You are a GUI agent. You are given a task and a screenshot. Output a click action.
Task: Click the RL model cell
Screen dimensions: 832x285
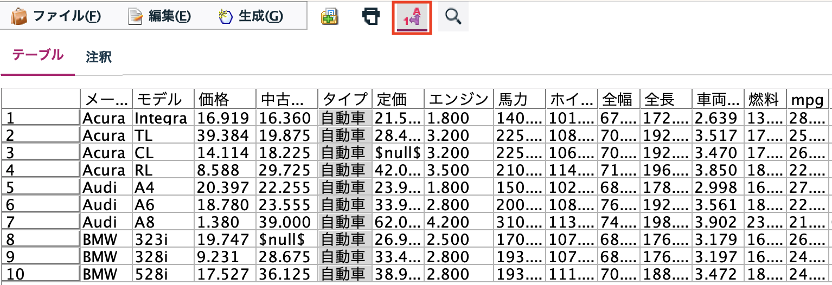[164, 170]
